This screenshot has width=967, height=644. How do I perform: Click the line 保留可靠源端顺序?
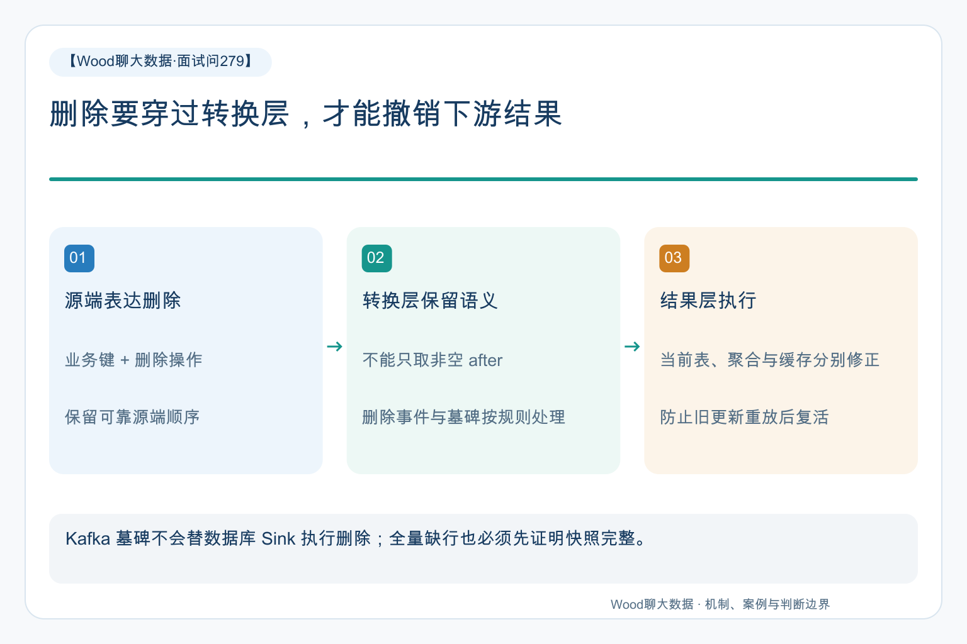click(x=132, y=417)
